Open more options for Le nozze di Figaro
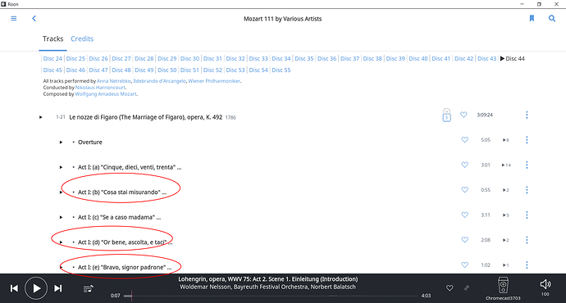The image size is (566, 303). [x=527, y=115]
